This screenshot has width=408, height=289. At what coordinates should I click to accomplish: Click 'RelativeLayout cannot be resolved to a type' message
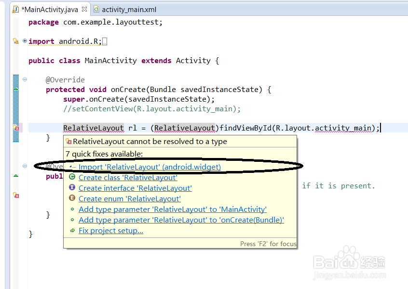coord(150,142)
